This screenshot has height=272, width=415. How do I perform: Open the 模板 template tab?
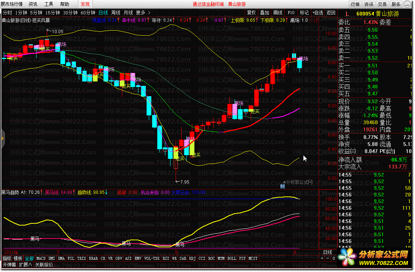[18, 258]
